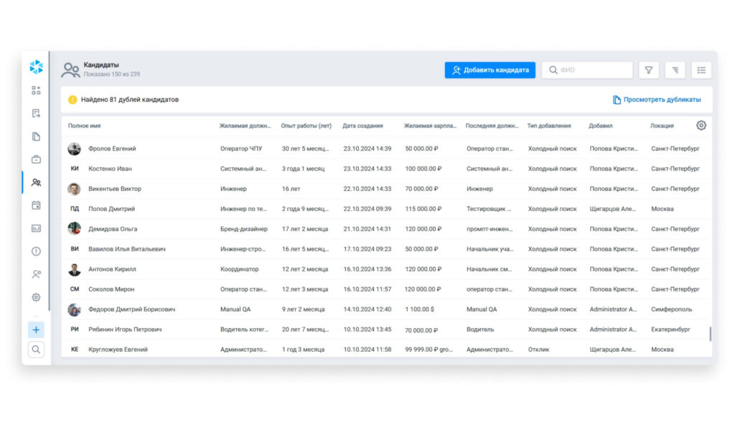
Task: Open the calendar icon in the sidebar
Action: click(x=36, y=205)
